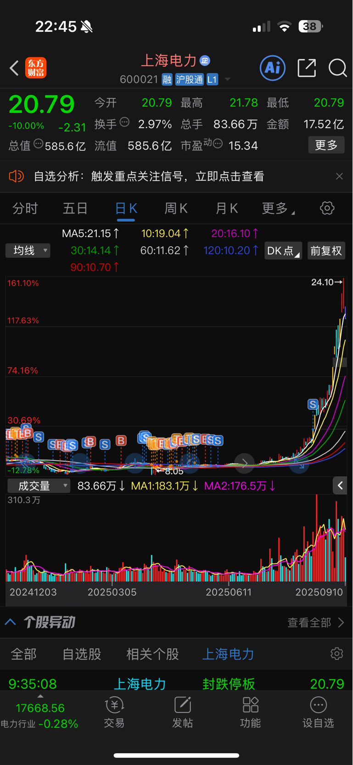Viewport: 353px width, 765px height.
Task: Open 自选分析 signal notice text
Action: pos(149,176)
